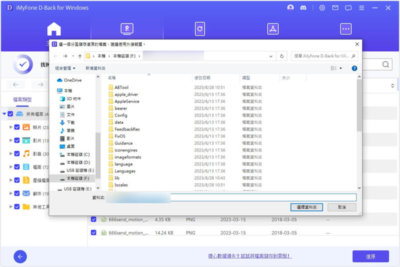Open the chat feedback icon in title bar
The image size is (400, 267).
point(348,8)
